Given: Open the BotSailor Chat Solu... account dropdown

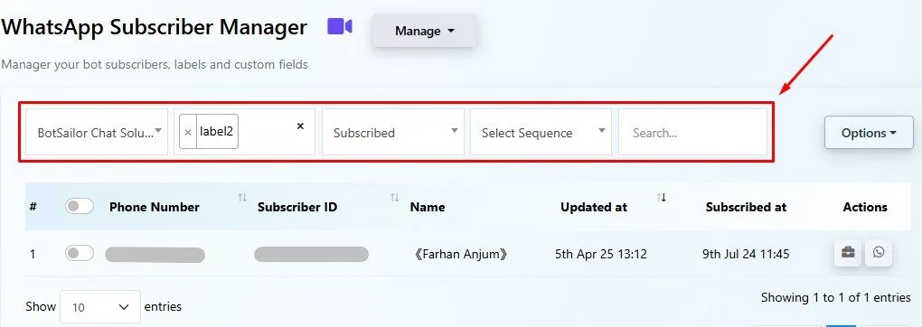Looking at the screenshot, I should click(97, 132).
